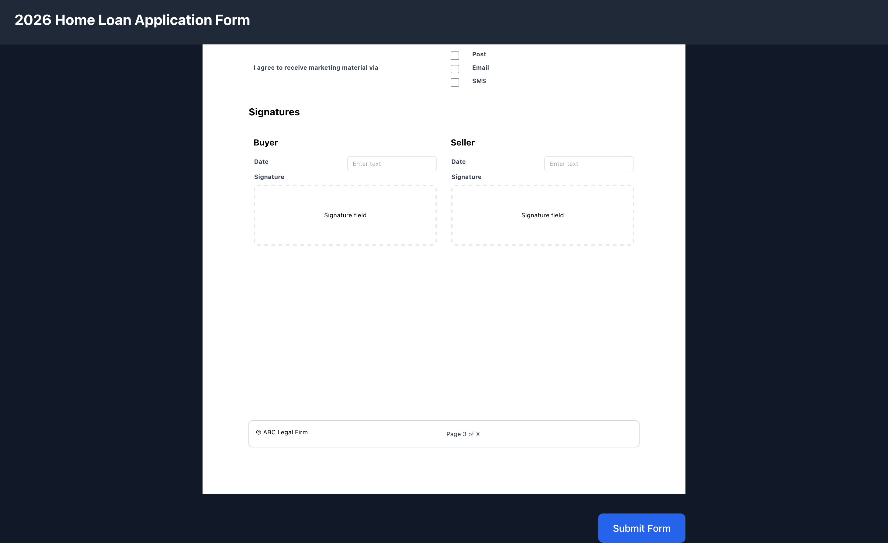Click the 2026 Home Loan Application Form title
The image size is (888, 543).
click(x=132, y=20)
